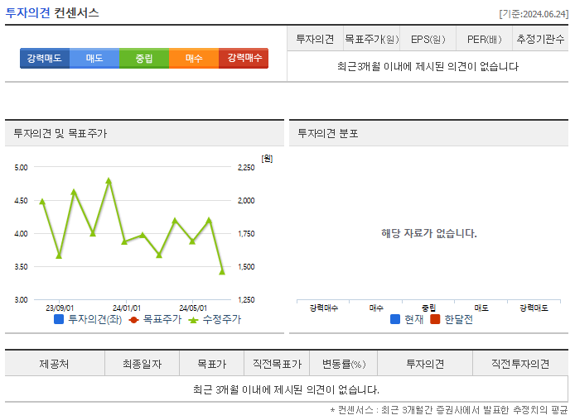The width and height of the screenshot is (575, 420).
Task: Click the 투자의견 컨센서스 page title
Action: (52, 12)
